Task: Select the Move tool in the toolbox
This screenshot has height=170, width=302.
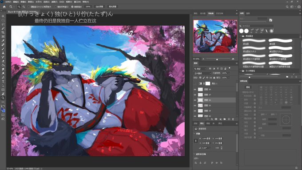Action: pyautogui.click(x=3, y=16)
